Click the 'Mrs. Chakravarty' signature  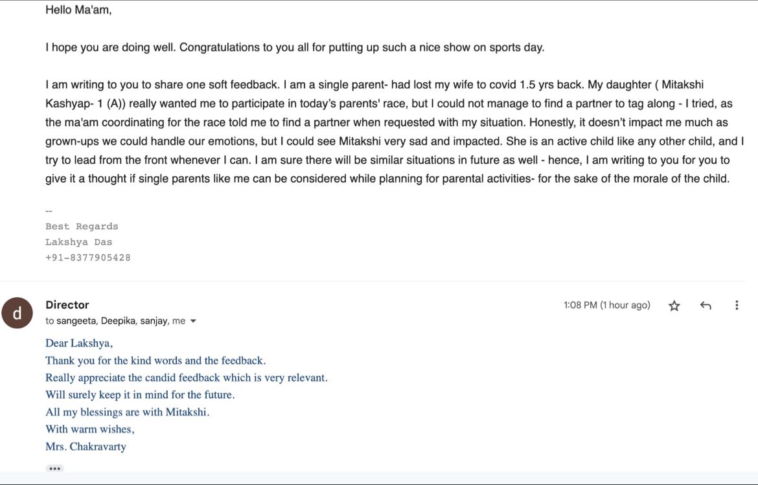(86, 447)
